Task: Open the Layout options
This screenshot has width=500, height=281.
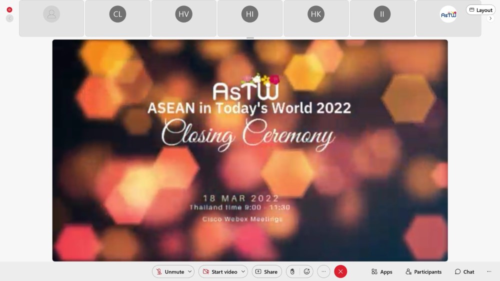Action: [x=480, y=10]
